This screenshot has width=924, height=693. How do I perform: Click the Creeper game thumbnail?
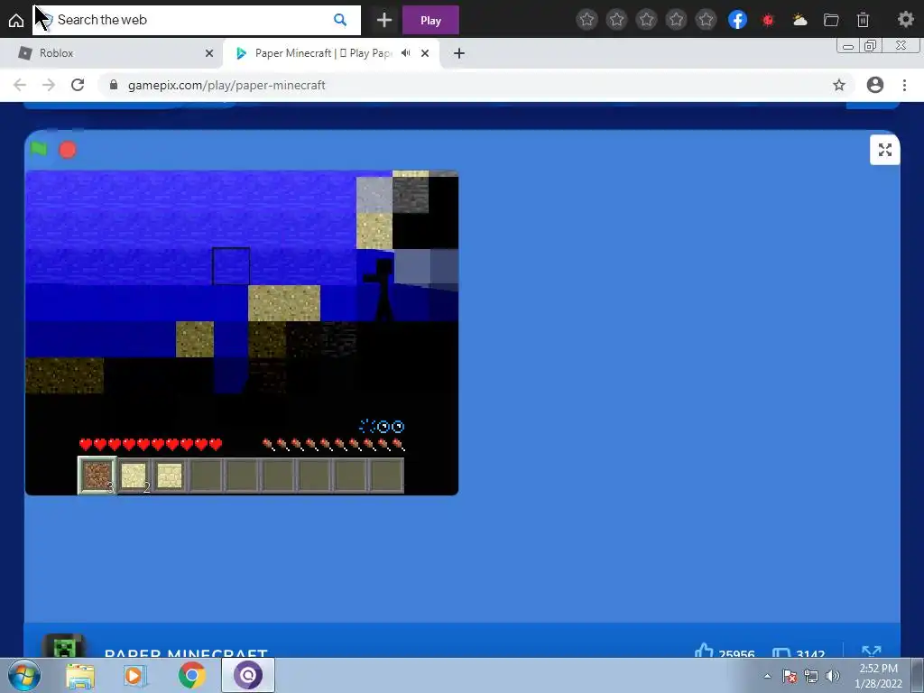pyautogui.click(x=64, y=646)
